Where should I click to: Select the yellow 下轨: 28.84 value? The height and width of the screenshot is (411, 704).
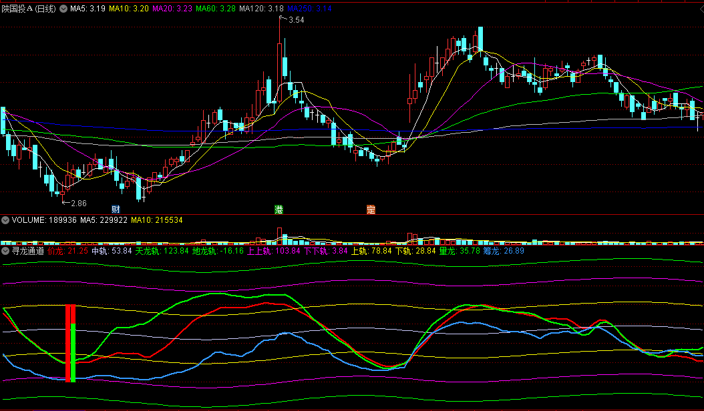click(x=415, y=251)
